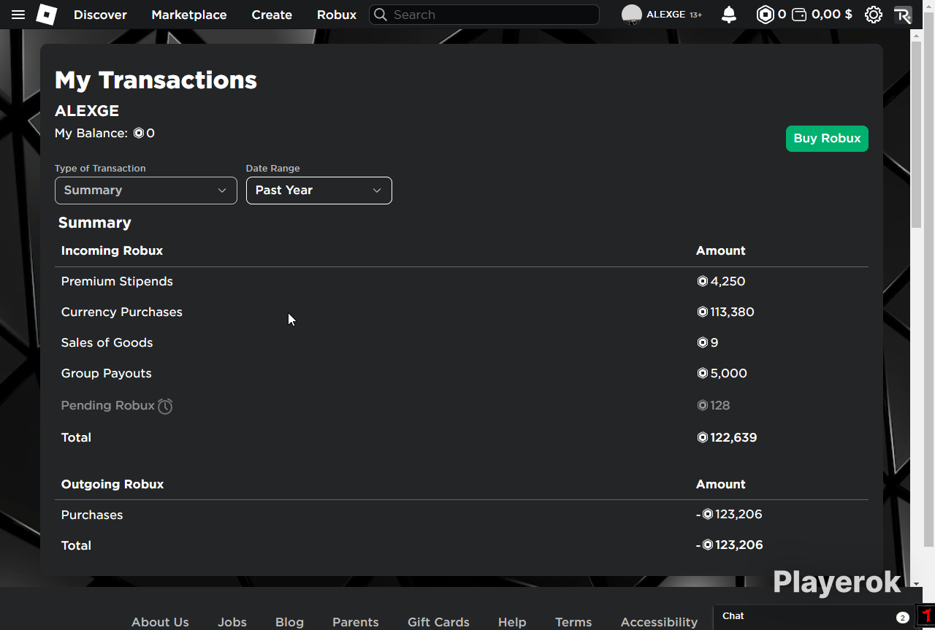Image resolution: width=935 pixels, height=630 pixels.
Task: Open the hamburger navigation menu
Action: (18, 15)
